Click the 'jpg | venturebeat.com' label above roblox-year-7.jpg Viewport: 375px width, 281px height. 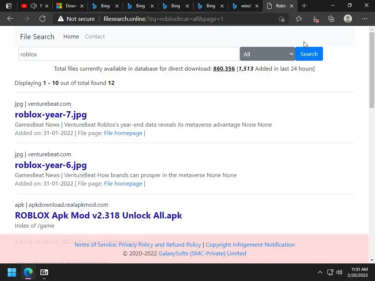[x=43, y=104]
